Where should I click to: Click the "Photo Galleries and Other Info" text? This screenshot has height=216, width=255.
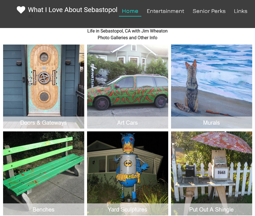tap(127, 38)
